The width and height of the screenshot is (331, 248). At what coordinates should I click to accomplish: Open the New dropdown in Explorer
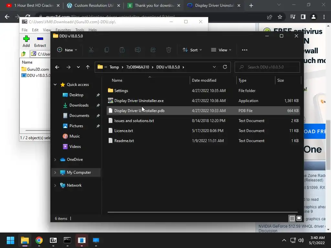pyautogui.click(x=67, y=50)
